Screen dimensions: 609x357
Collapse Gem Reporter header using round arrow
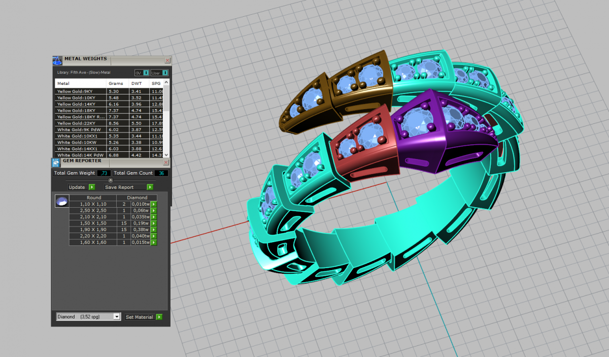(111, 180)
